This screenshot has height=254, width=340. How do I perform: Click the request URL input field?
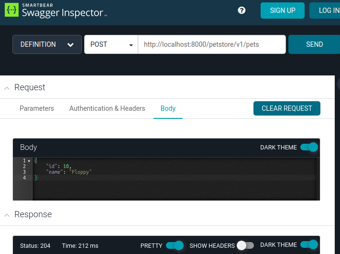(211, 44)
